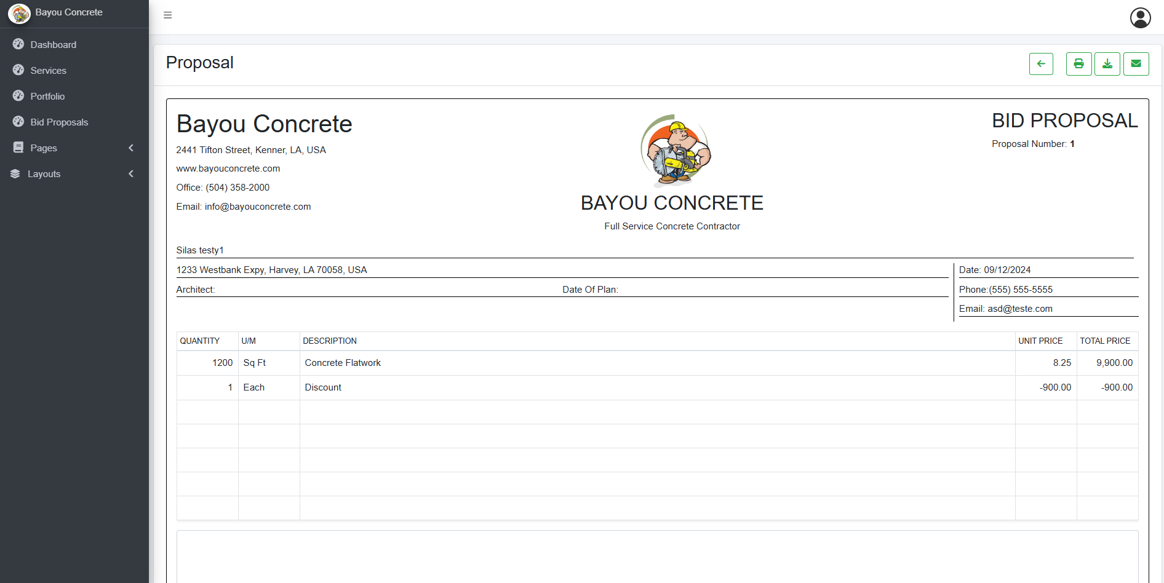Toggle the sidebar with the hamburger icon

(167, 15)
